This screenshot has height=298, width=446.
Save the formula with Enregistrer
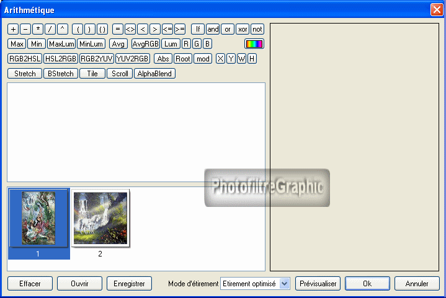(x=129, y=283)
